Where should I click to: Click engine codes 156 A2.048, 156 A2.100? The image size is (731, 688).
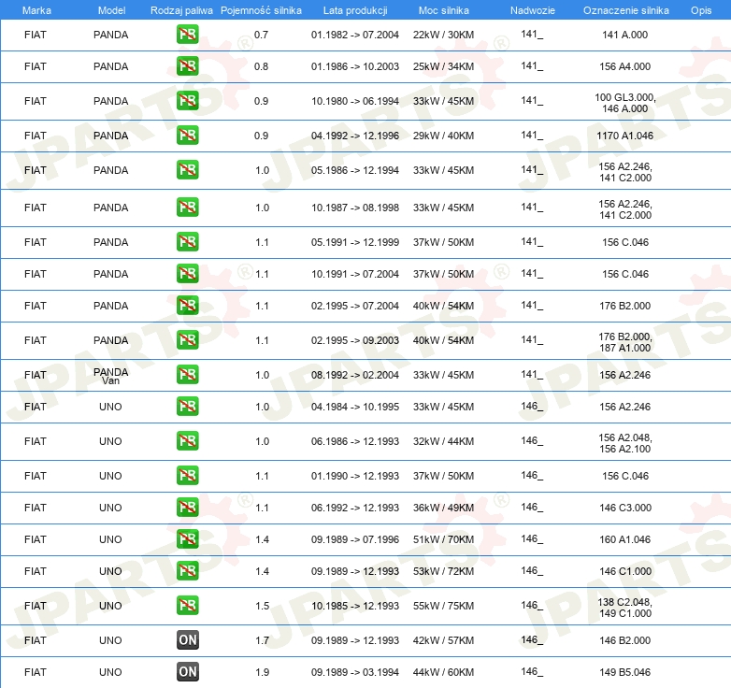coord(625,443)
